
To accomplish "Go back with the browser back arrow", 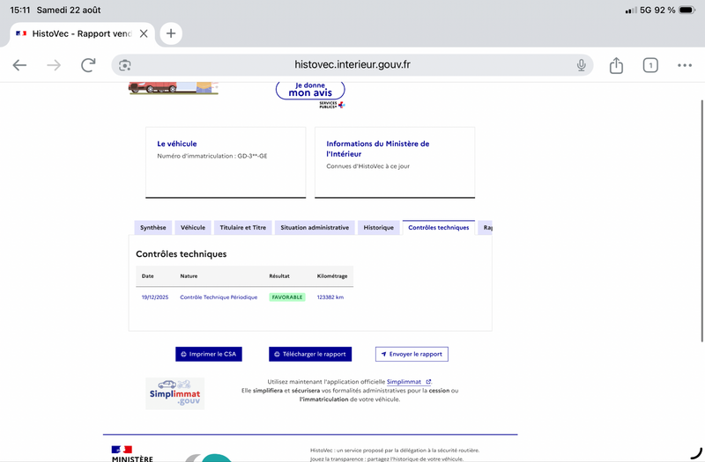I will tap(19, 65).
